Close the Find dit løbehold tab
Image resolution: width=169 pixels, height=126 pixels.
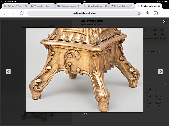(133, 6)
